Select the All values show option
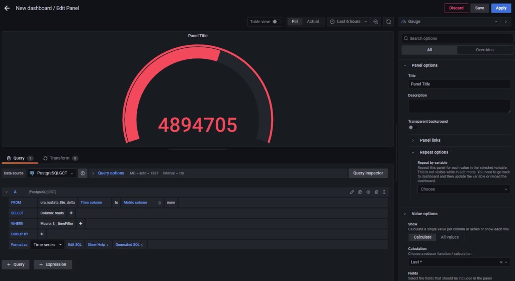515x281 pixels. point(450,237)
